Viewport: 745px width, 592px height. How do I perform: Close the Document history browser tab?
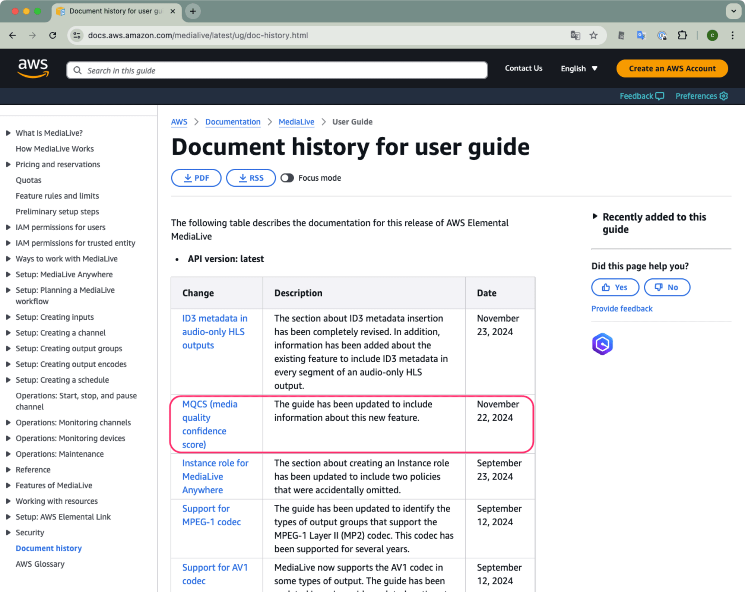click(172, 11)
